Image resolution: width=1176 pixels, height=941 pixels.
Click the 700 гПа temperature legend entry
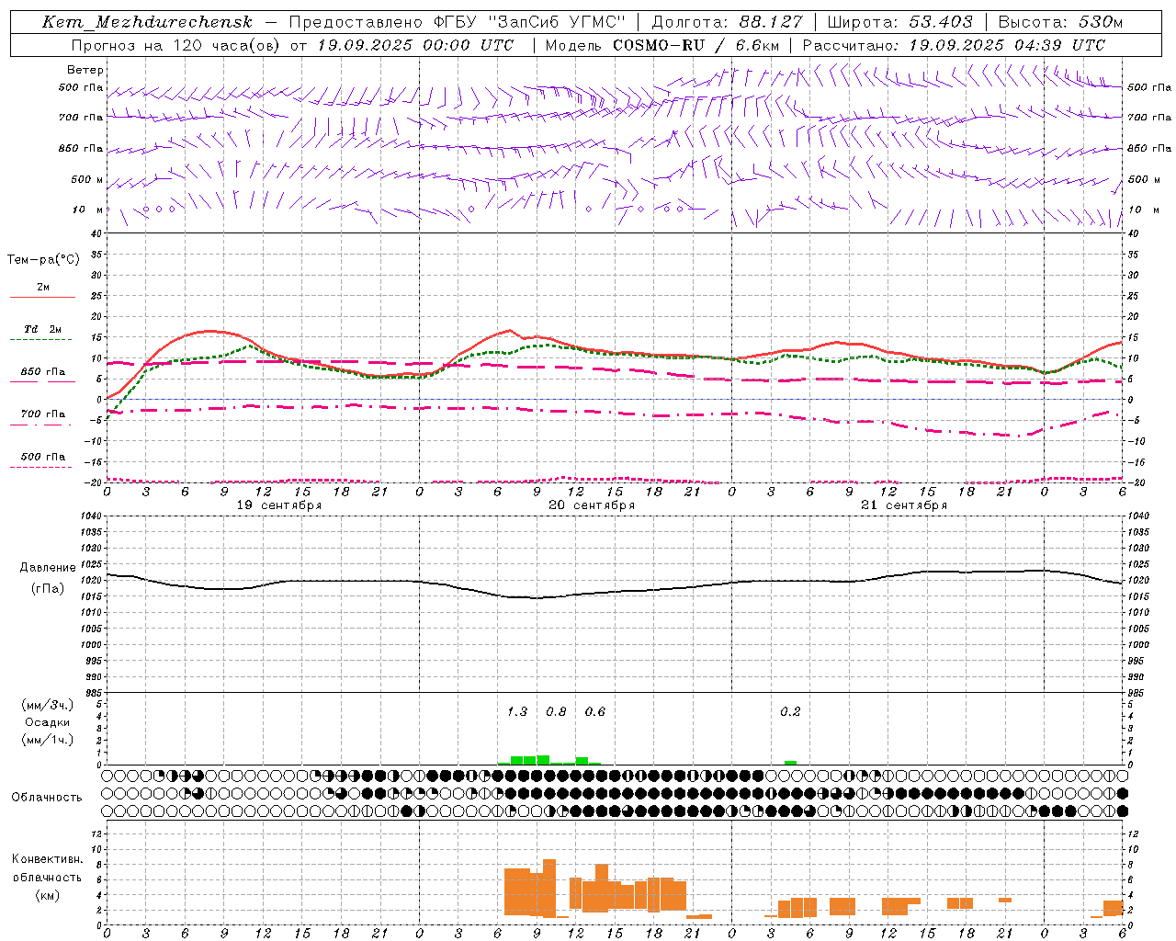[42, 414]
